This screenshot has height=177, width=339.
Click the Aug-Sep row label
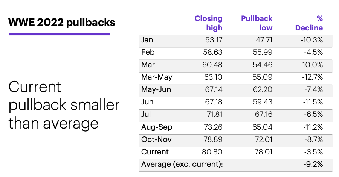pos(157,127)
